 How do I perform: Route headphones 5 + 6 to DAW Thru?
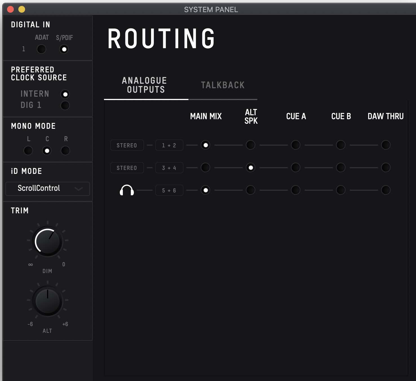(386, 190)
